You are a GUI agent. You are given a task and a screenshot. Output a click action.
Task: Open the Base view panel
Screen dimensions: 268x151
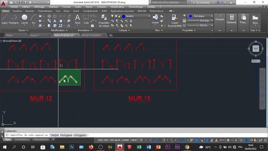pyautogui.click(x=255, y=20)
